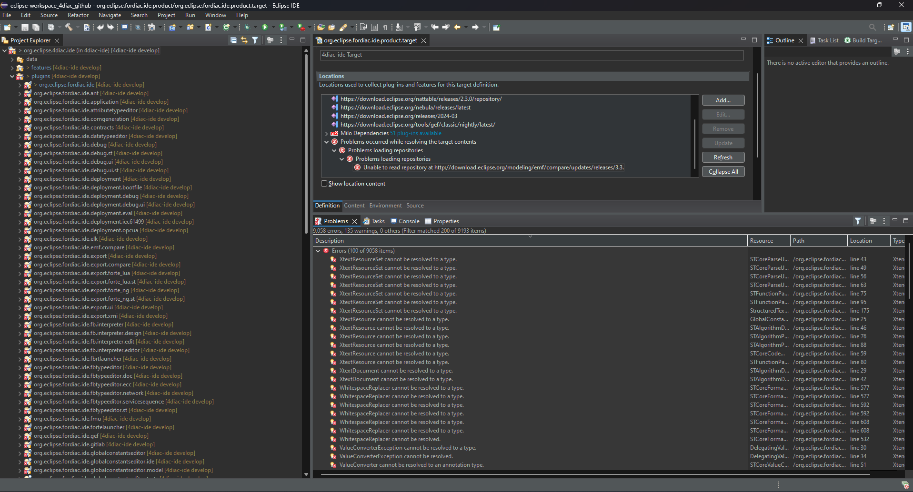Open Problems view menu three dots
The height and width of the screenshot is (492, 913).
click(x=884, y=221)
